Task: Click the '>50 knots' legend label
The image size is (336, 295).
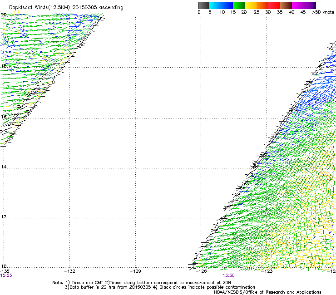Action: tap(323, 12)
